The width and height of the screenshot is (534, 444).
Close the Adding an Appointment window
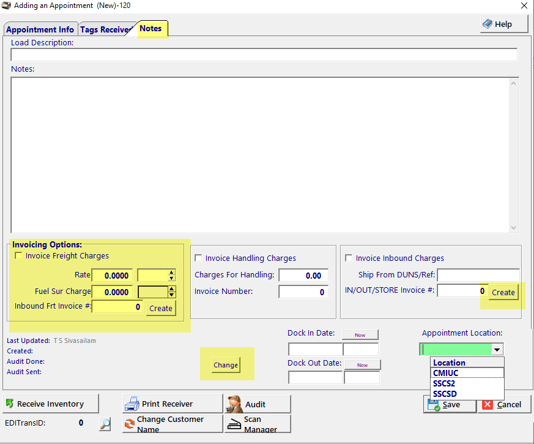524,6
